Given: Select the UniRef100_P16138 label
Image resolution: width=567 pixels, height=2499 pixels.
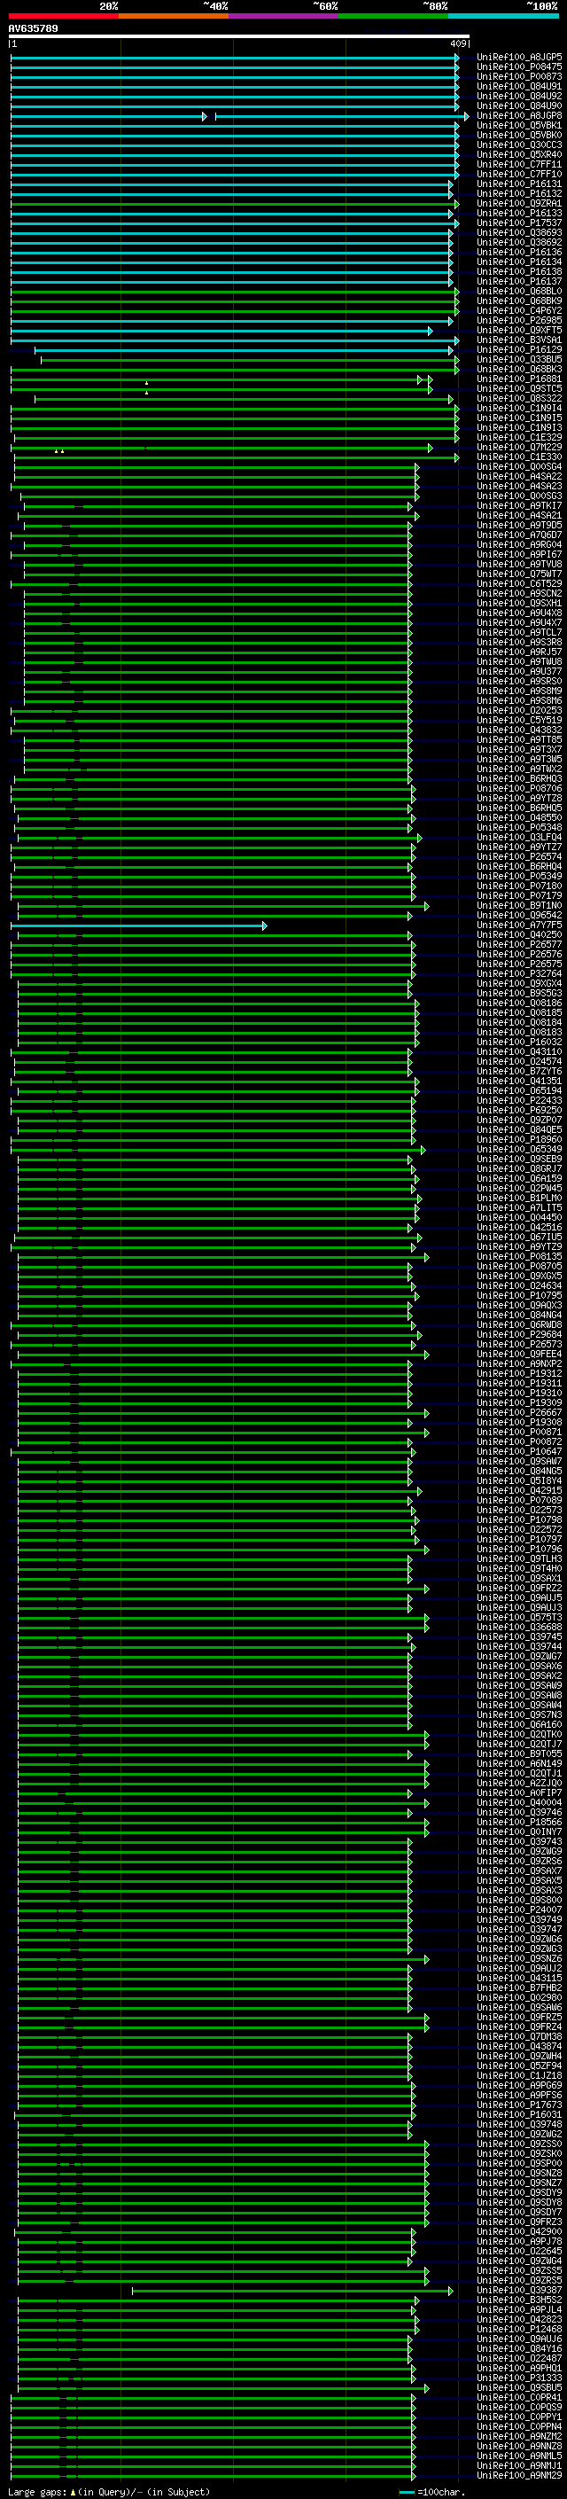Looking at the screenshot, I should coord(519,271).
